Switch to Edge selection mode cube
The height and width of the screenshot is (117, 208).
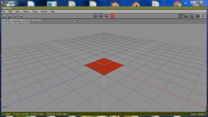pyautogui.click(x=101, y=16)
